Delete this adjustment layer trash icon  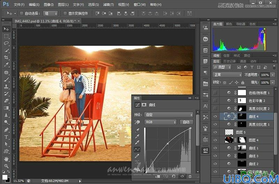pyautogui.click(x=190, y=176)
